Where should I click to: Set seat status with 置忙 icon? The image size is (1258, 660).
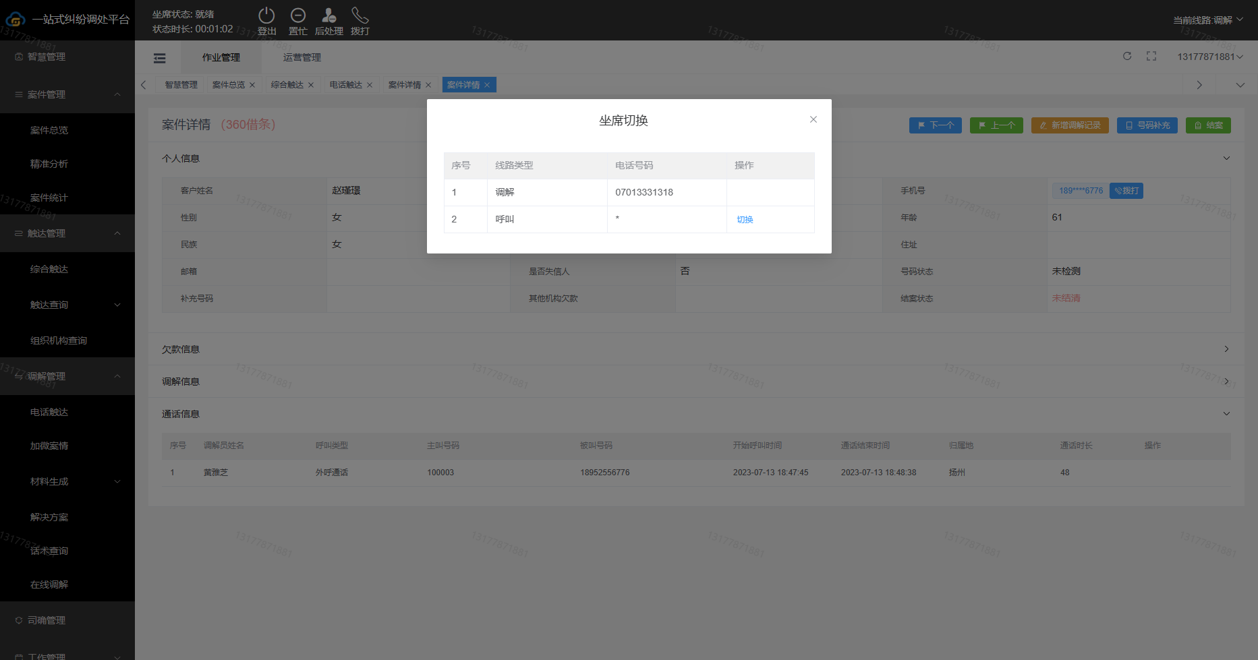point(297,16)
